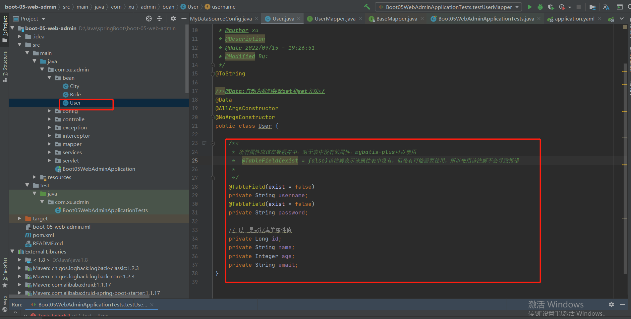Hide the Project panel with minus icon
The height and width of the screenshot is (319, 631).
tap(184, 19)
